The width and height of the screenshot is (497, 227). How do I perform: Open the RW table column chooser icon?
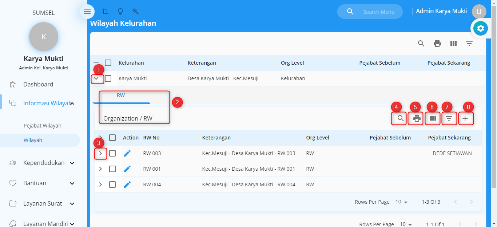433,118
